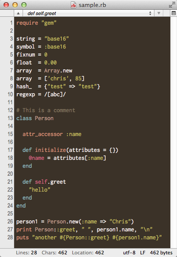Click the yellow minimize window button
This screenshot has height=257, width=177.
(15, 5)
